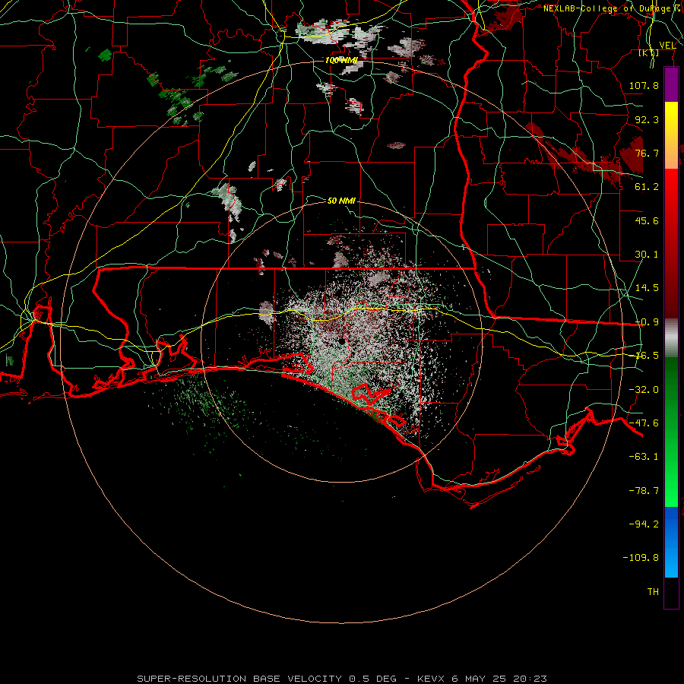Click the '50 NMI' range ring label
The image size is (684, 684).
tap(341, 201)
